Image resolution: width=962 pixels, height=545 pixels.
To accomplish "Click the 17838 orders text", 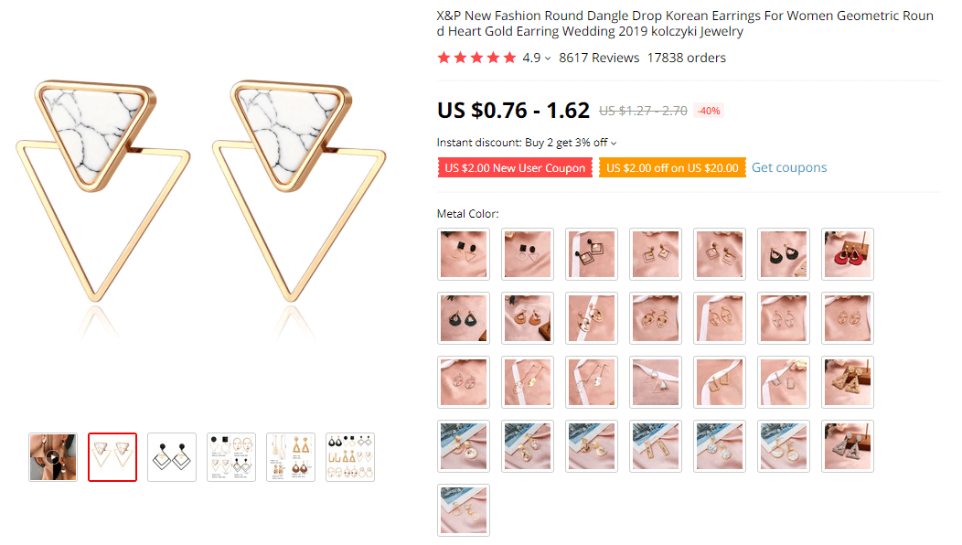I will point(686,58).
